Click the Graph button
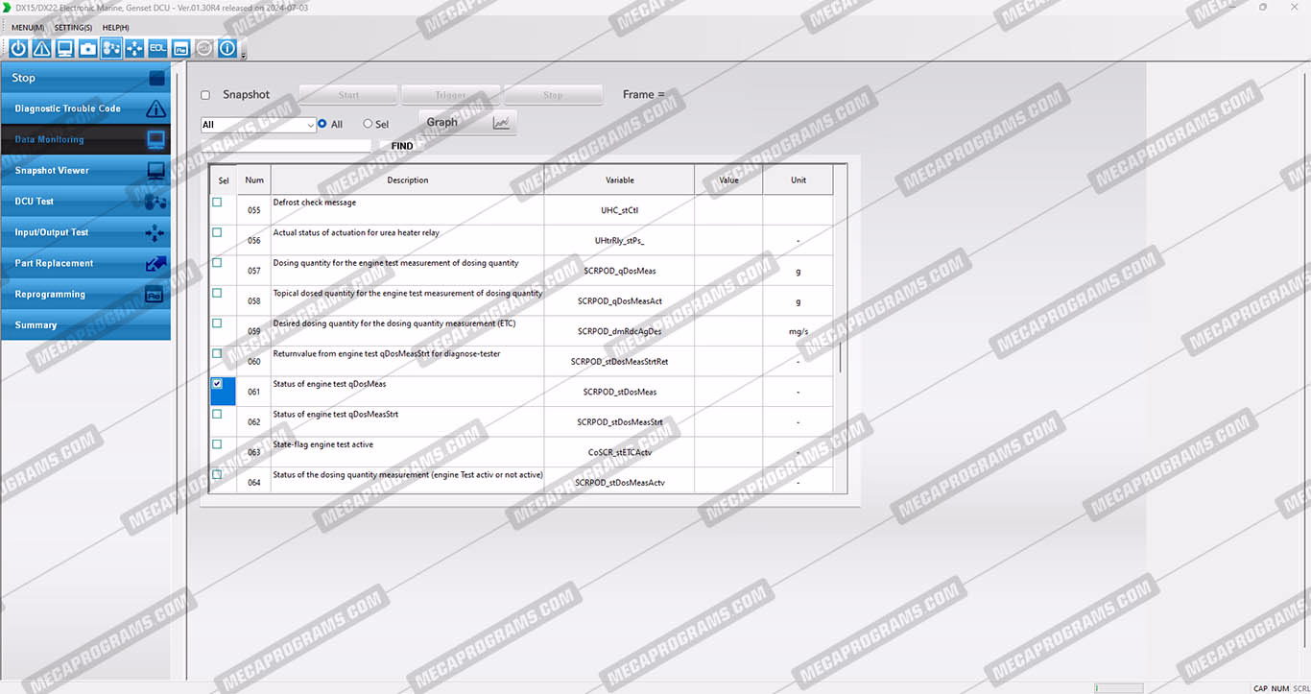 [467, 122]
